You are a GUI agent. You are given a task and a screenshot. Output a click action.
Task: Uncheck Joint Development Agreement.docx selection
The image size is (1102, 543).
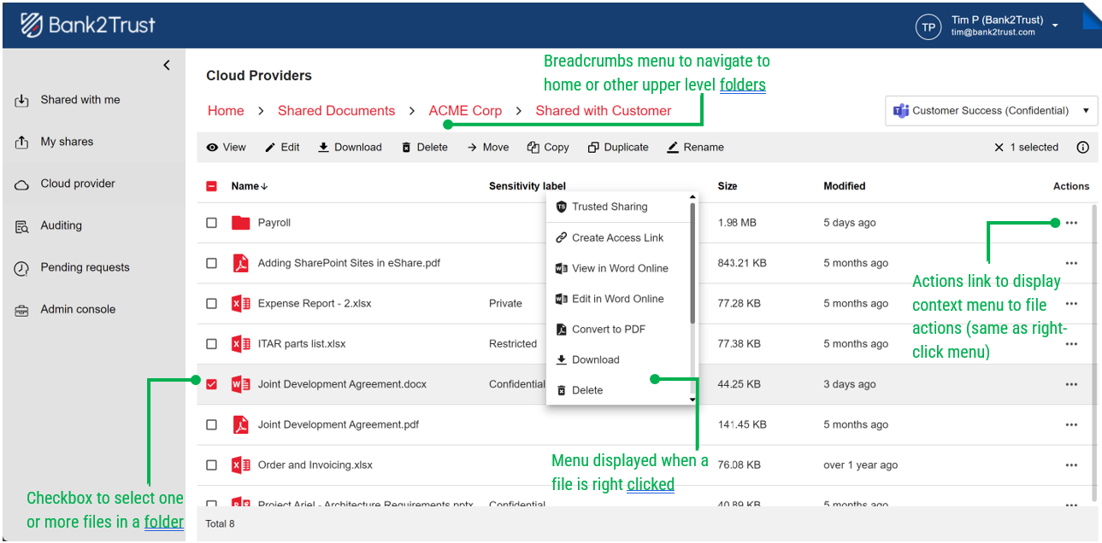[211, 384]
